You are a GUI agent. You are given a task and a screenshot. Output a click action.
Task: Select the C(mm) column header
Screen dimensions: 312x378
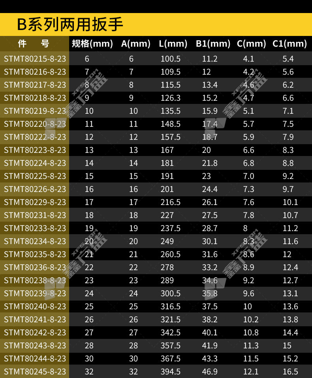[251, 43]
